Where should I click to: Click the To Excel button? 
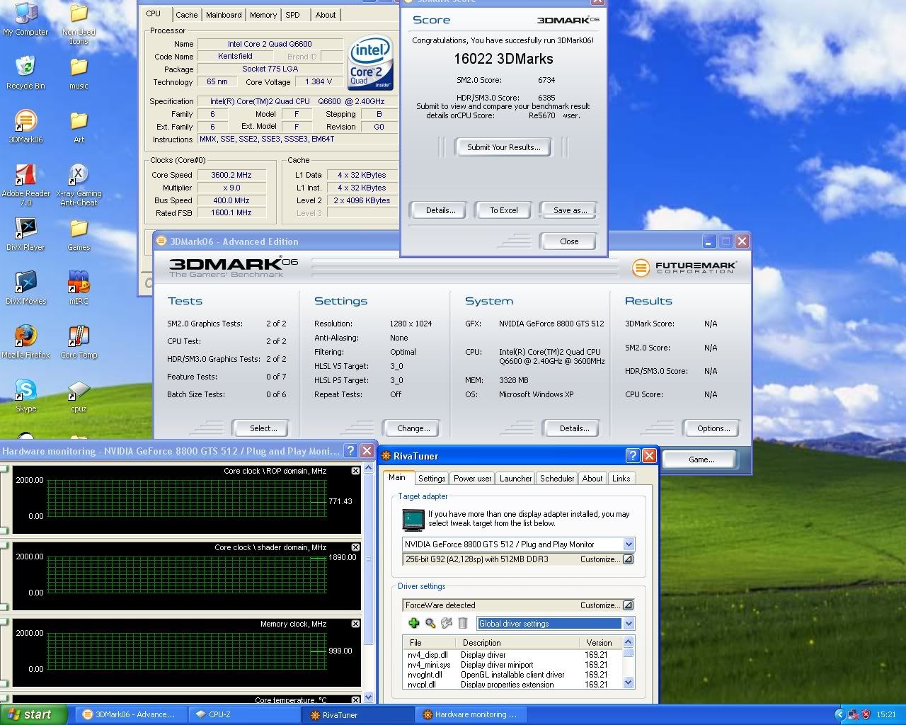coord(504,210)
